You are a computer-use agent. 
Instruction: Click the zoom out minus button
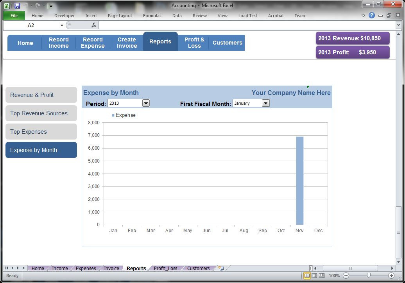point(346,276)
